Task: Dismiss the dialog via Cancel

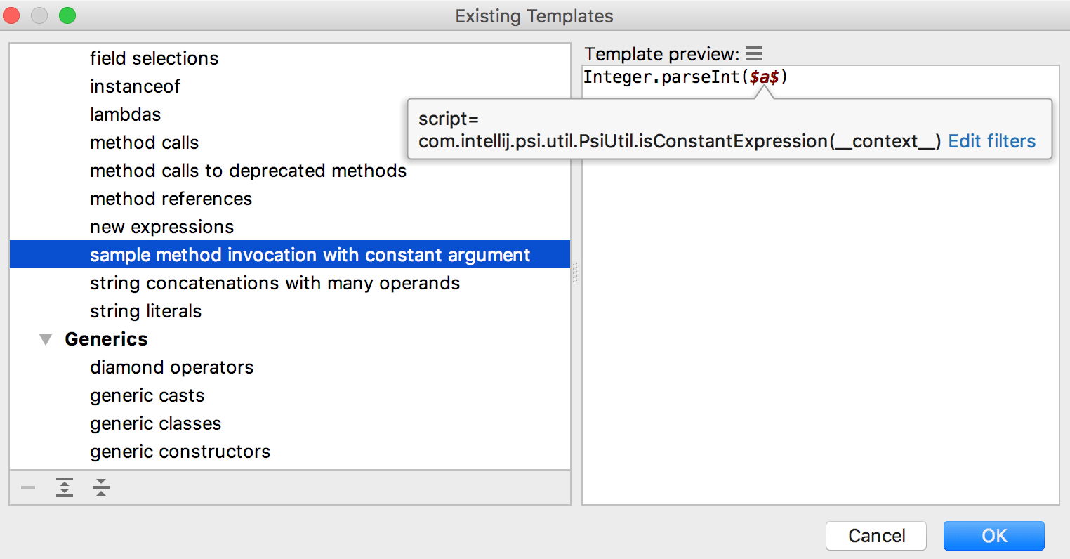Action: (876, 535)
